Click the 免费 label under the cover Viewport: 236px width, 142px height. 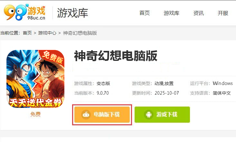[35, 114]
